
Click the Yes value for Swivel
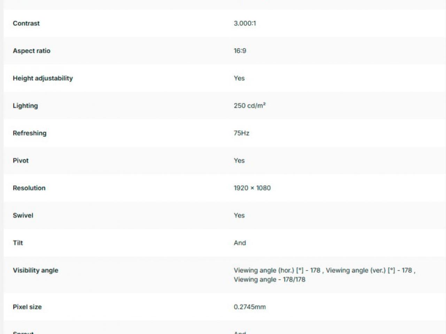(x=239, y=216)
